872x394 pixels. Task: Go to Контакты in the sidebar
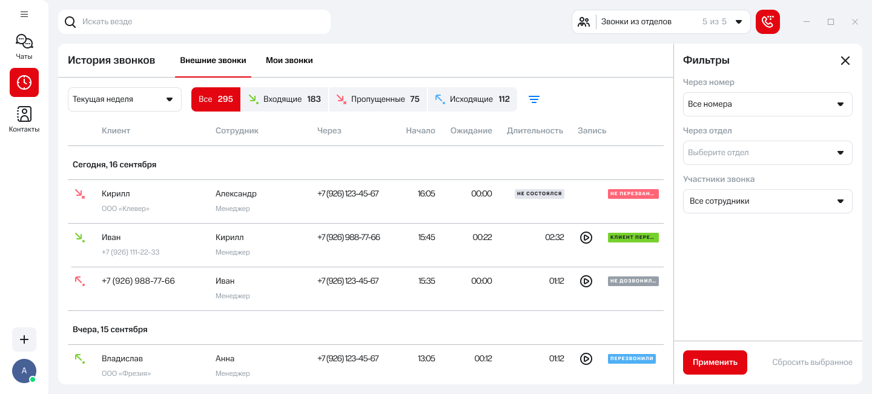tap(24, 119)
